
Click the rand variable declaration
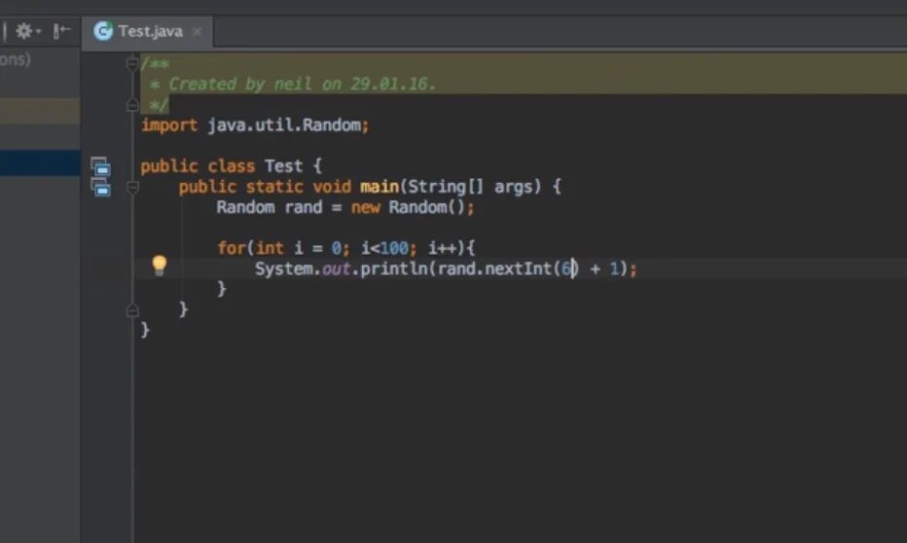pyautogui.click(x=303, y=207)
